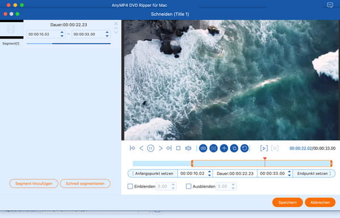Image resolution: width=340 pixels, height=218 pixels.
Task: Adjust end time 00:00:33.00 stepper below timeline
Action: 289,173
